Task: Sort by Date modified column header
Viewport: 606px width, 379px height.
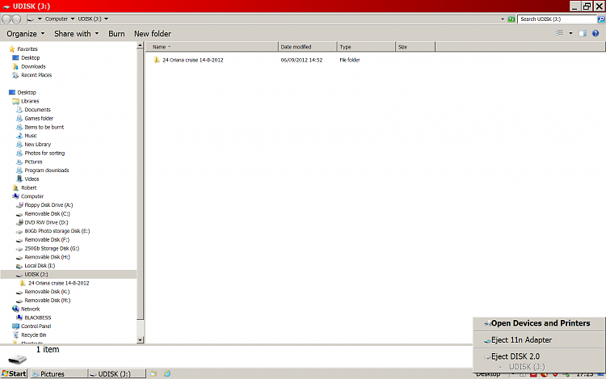Action: 308,47
